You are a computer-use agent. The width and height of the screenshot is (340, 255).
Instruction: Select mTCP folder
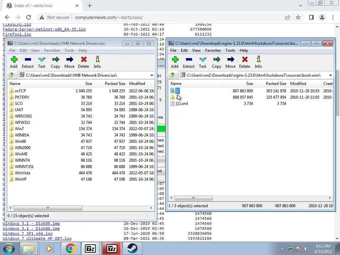(20, 91)
